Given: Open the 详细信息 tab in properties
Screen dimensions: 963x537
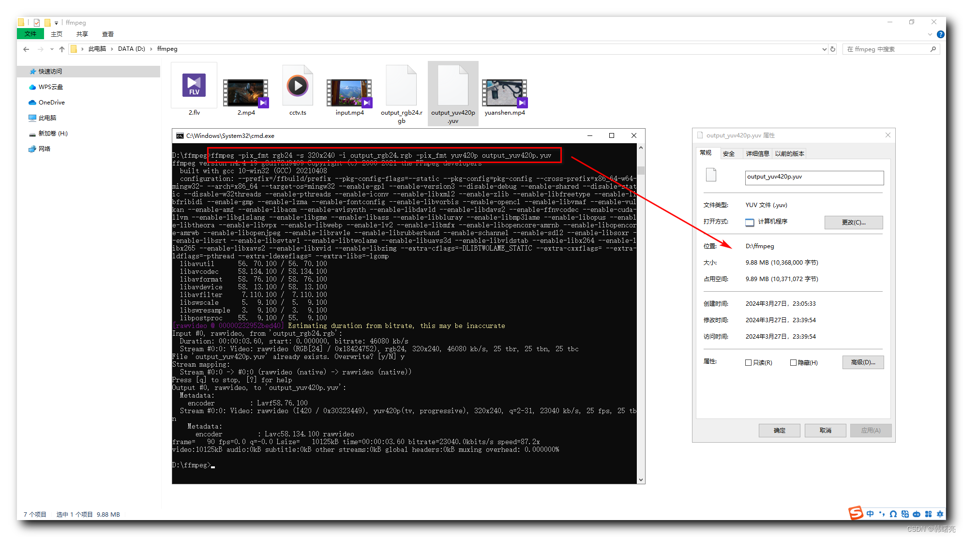Looking at the screenshot, I should coord(757,153).
